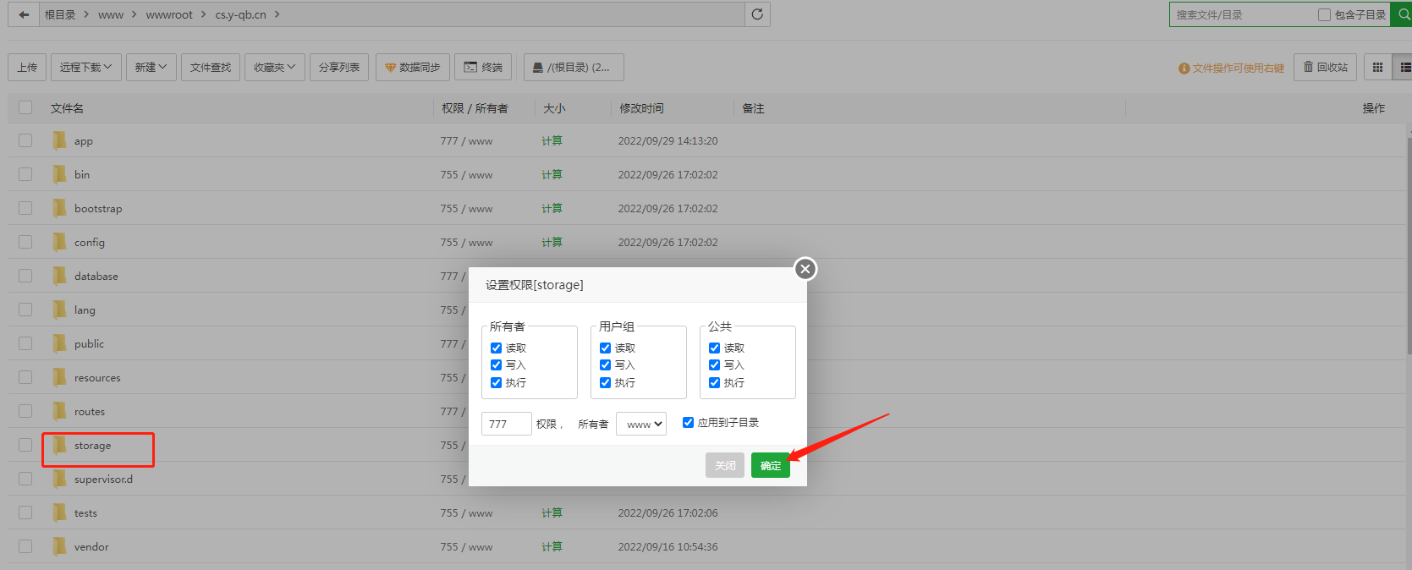1412x570 pixels.
Task: Click cs.y-qb.cn in breadcrumb path
Action: pos(241,14)
